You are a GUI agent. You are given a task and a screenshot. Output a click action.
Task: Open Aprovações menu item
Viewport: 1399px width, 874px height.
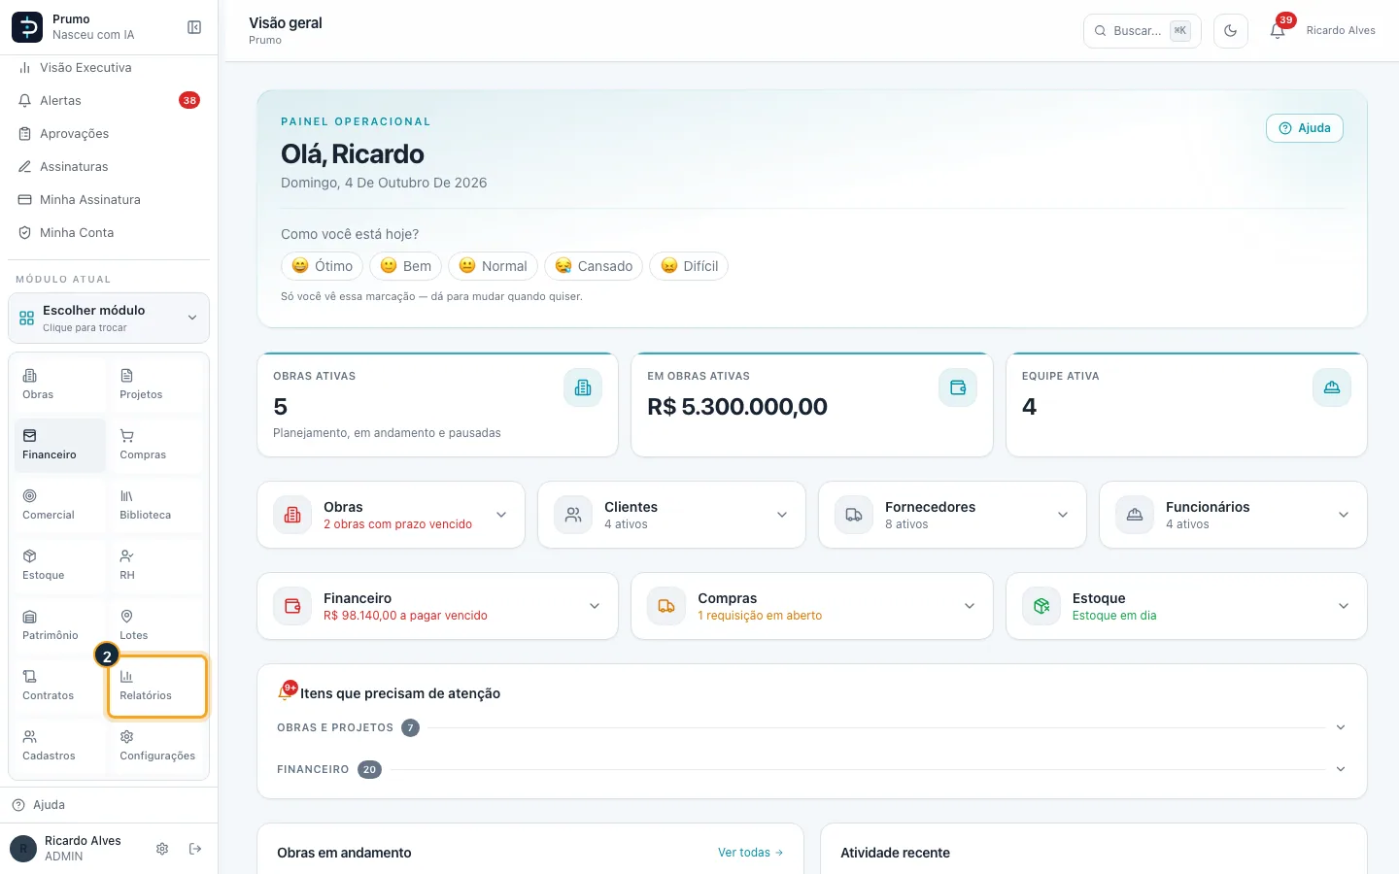click(109, 133)
